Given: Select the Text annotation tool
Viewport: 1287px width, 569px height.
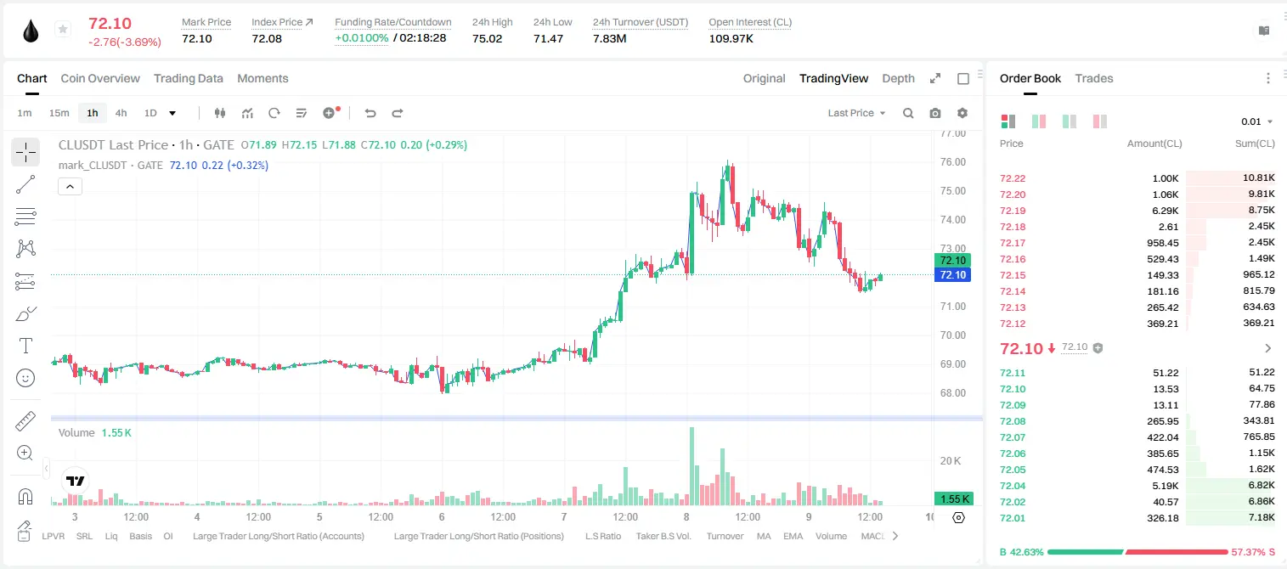Looking at the screenshot, I should click(x=25, y=346).
